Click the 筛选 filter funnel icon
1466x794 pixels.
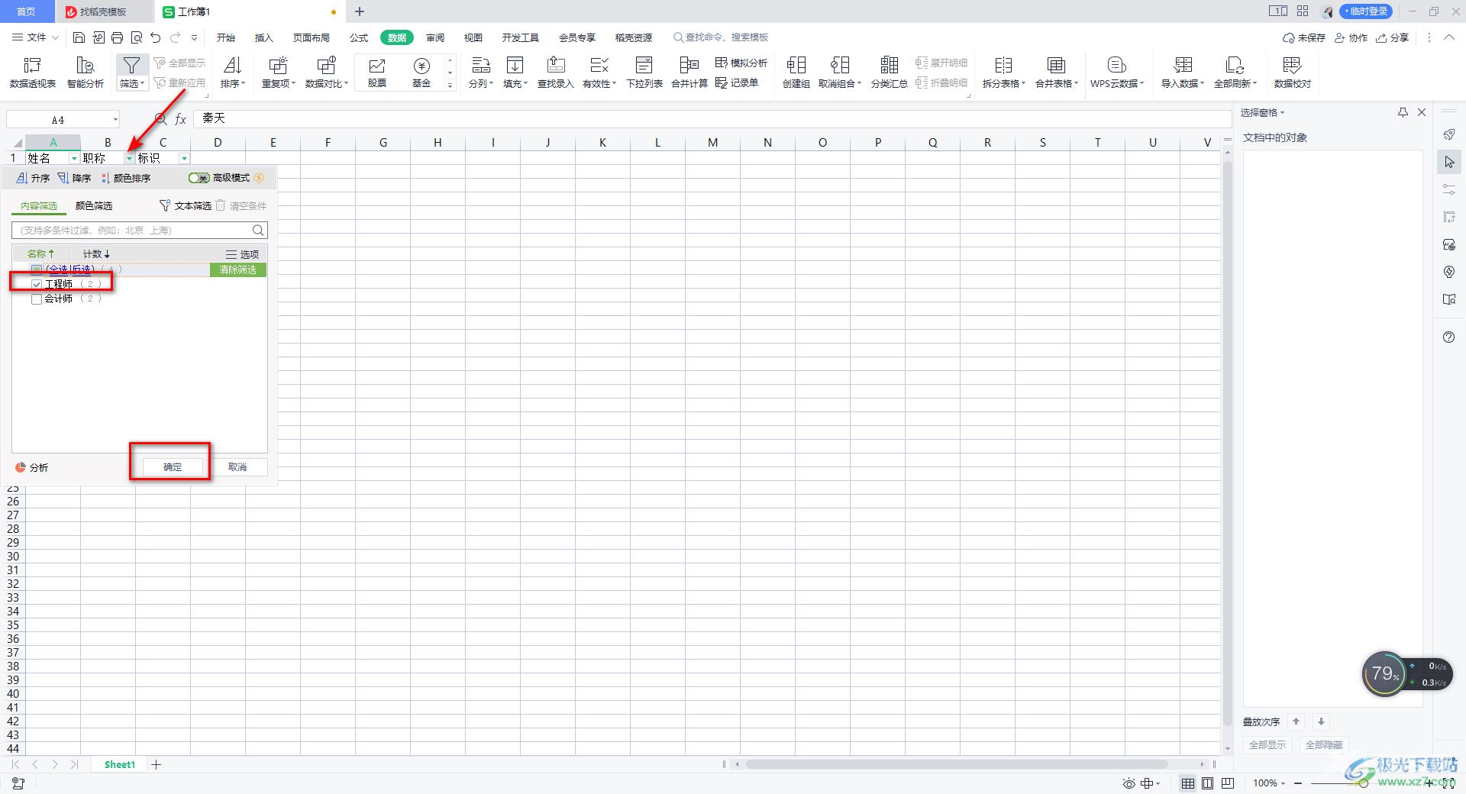pyautogui.click(x=131, y=66)
